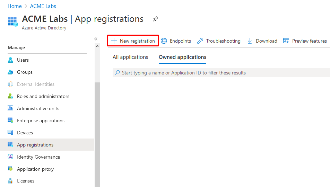Select the Owned applications tab

point(182,57)
